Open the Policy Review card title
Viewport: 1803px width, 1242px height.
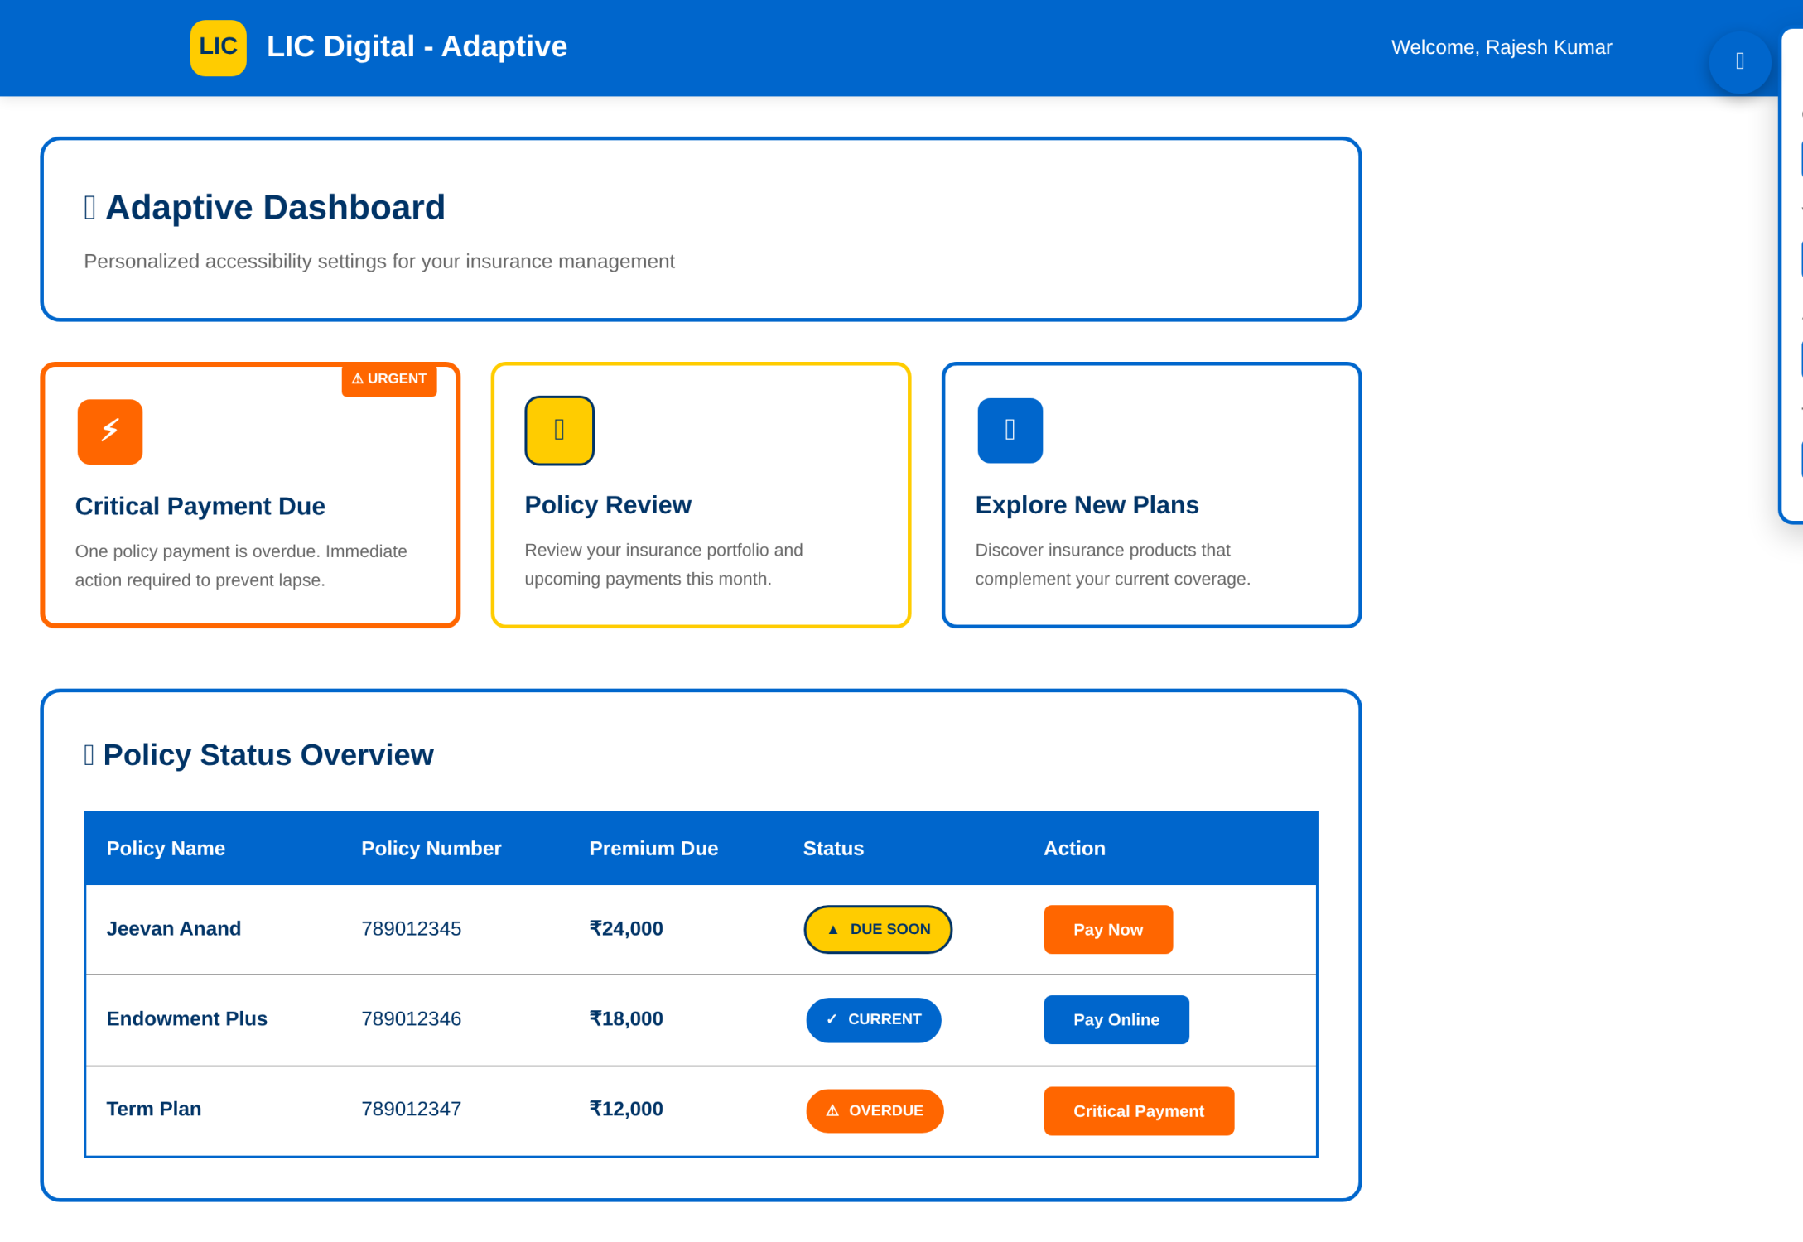coord(607,505)
